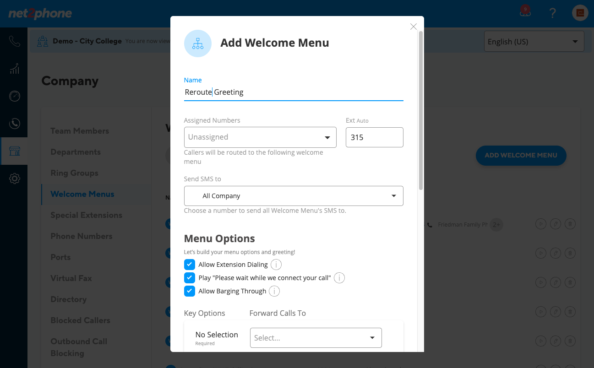Click the Demo - City College account icon

43,41
